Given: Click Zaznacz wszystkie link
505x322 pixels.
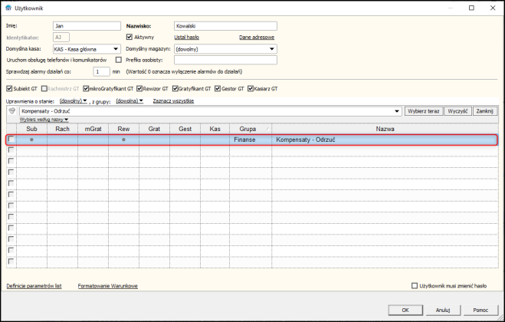Looking at the screenshot, I should pos(173,101).
